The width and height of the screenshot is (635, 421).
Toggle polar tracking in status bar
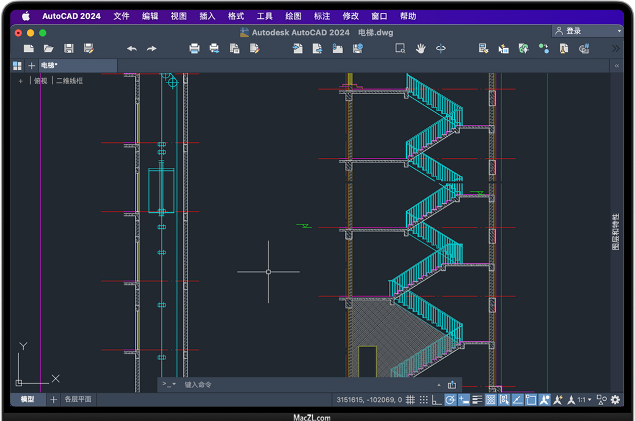[450, 400]
